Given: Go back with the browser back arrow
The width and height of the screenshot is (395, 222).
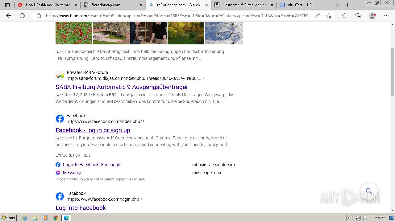Looking at the screenshot, I should click(x=9, y=16).
